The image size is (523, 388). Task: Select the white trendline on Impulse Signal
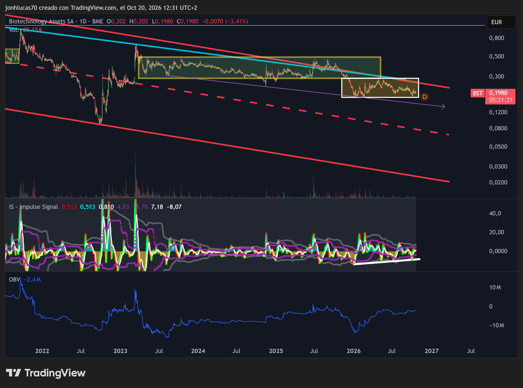(387, 262)
